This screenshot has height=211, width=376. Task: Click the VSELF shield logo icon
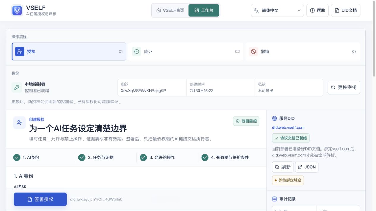(x=17, y=10)
